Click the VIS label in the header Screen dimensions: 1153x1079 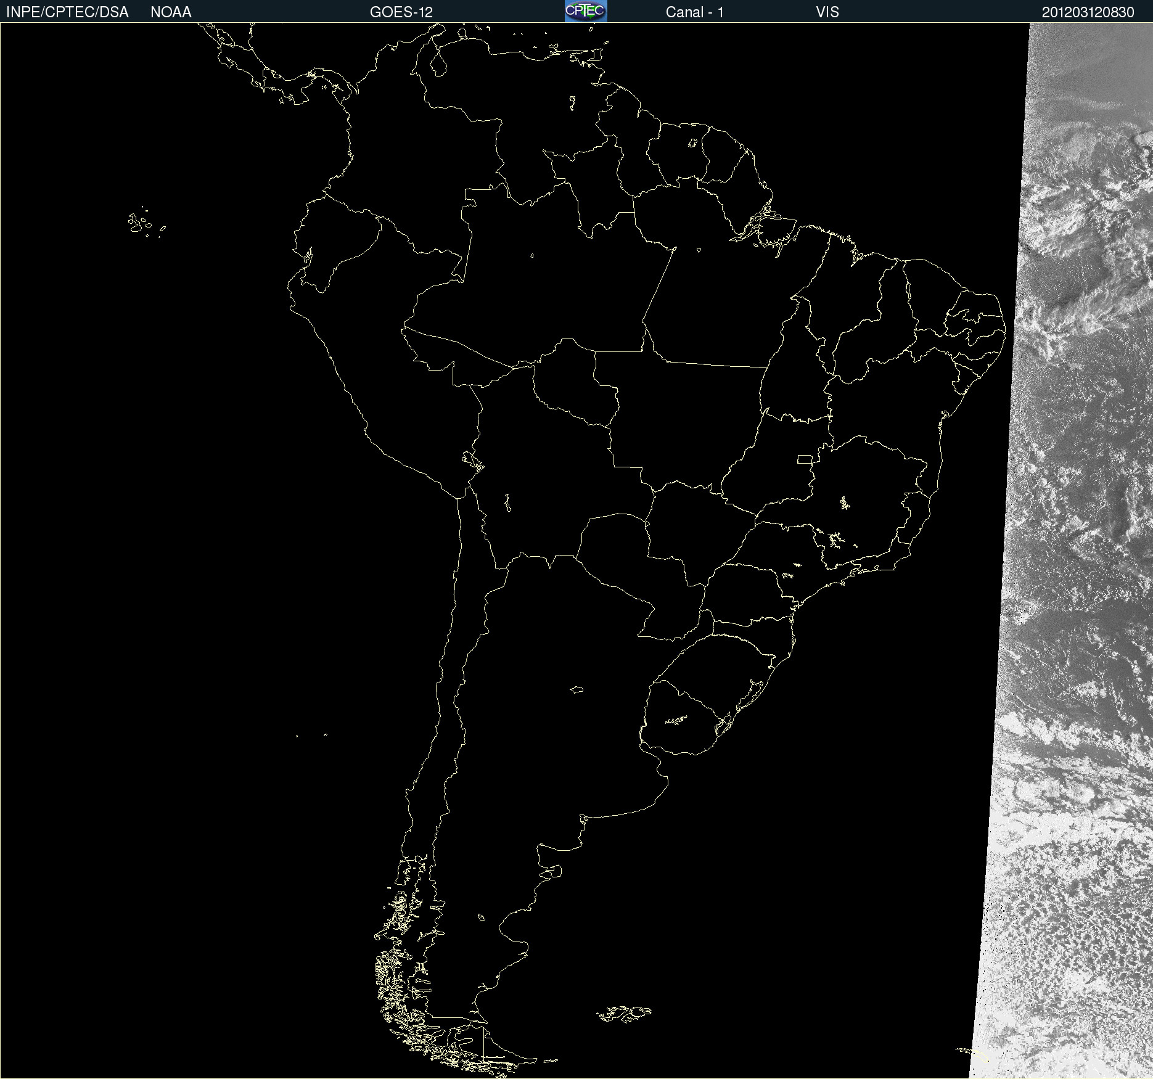[x=827, y=12]
